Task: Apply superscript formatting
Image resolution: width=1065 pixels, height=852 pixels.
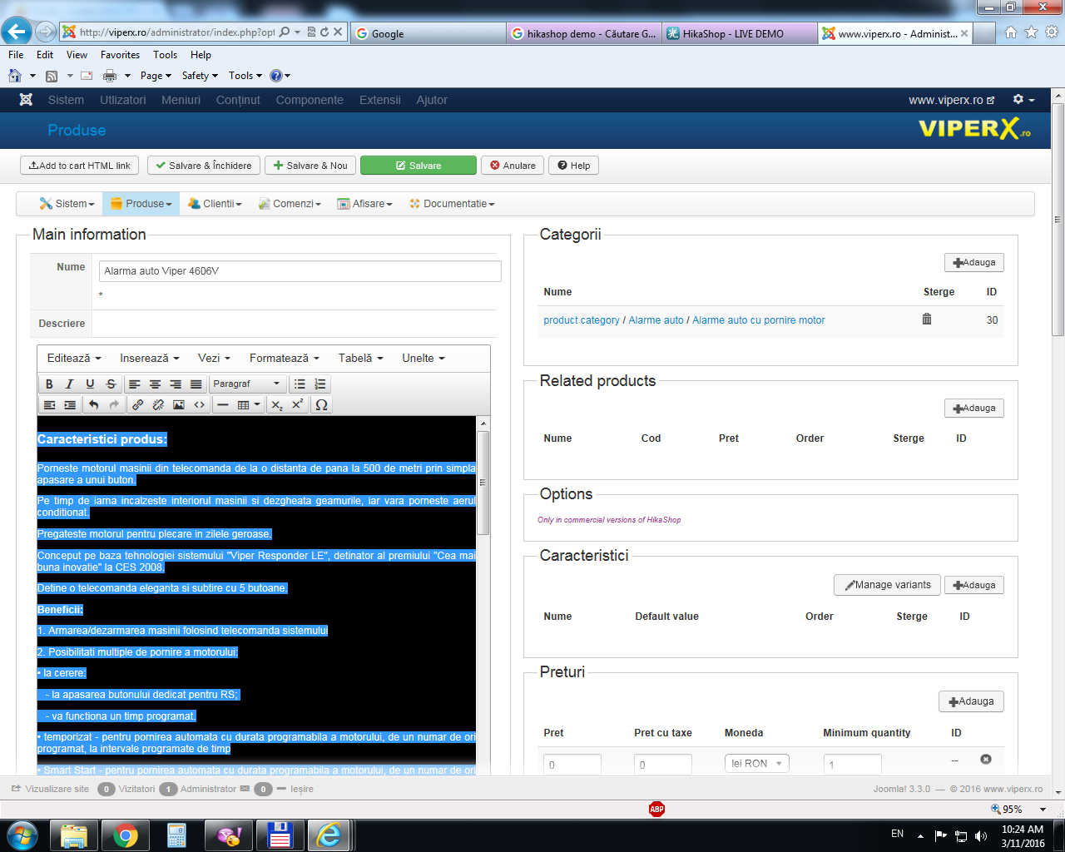Action: pyautogui.click(x=297, y=404)
